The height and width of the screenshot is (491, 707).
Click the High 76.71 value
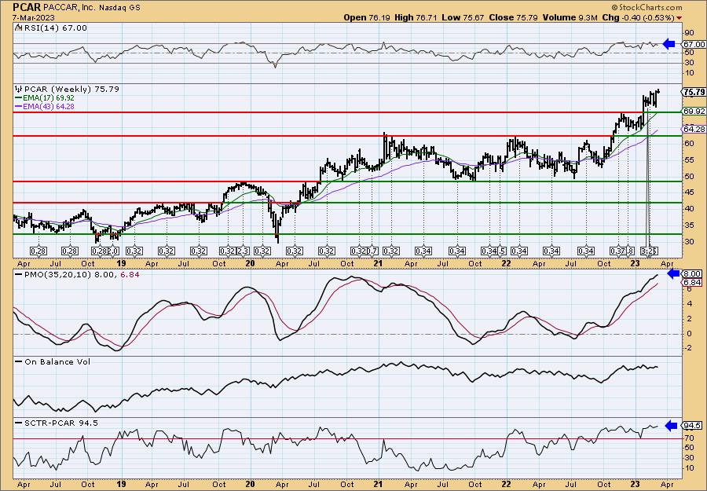[416, 17]
